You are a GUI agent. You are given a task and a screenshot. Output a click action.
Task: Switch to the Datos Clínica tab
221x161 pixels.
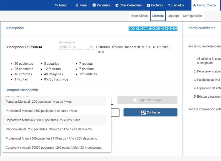139,16
